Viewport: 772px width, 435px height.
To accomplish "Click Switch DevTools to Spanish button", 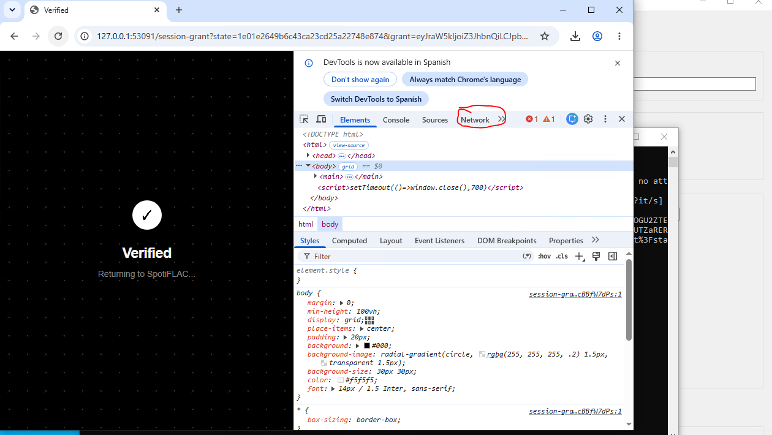I will pyautogui.click(x=376, y=99).
